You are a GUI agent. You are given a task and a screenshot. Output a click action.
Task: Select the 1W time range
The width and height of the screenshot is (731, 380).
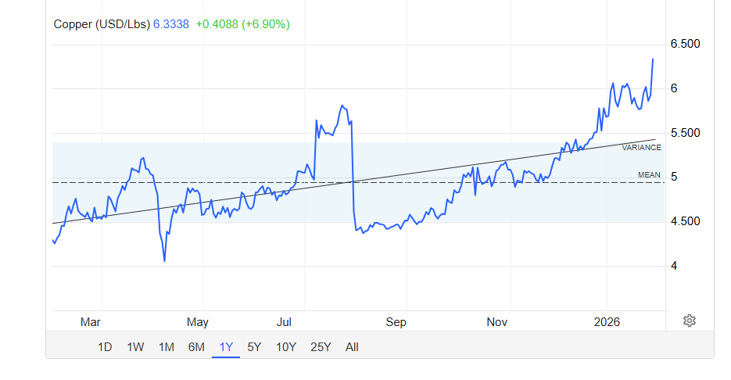(x=135, y=347)
